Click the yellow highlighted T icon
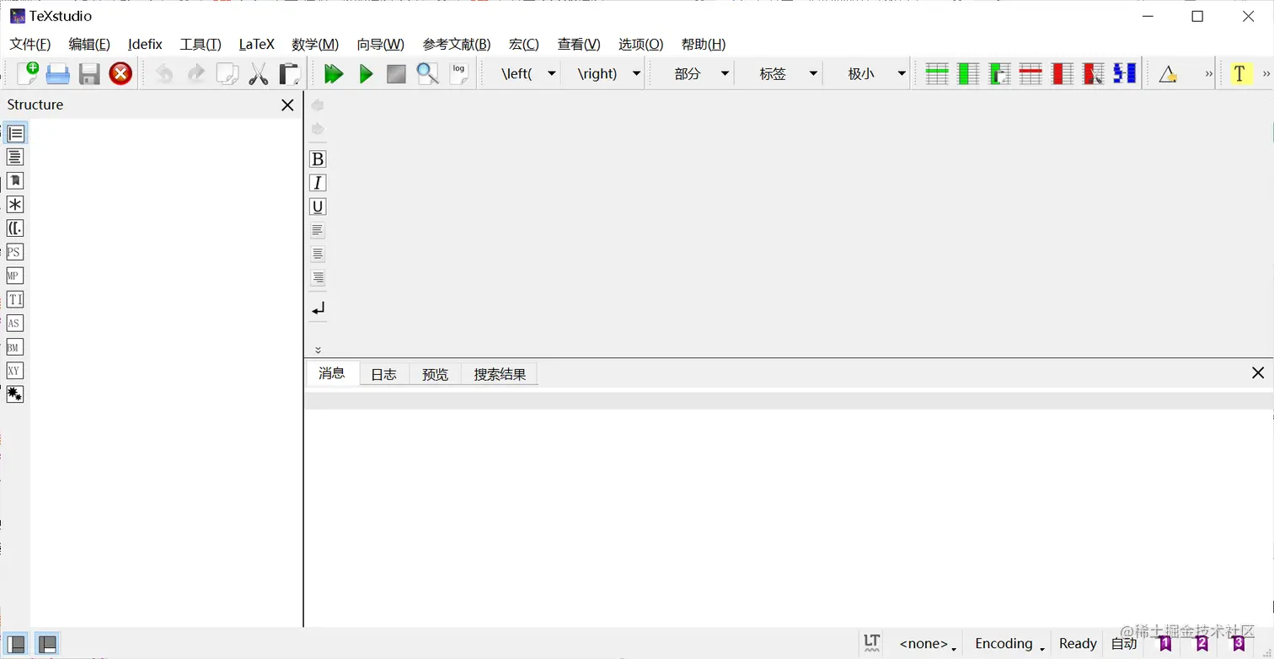The image size is (1274, 659). tap(1239, 74)
